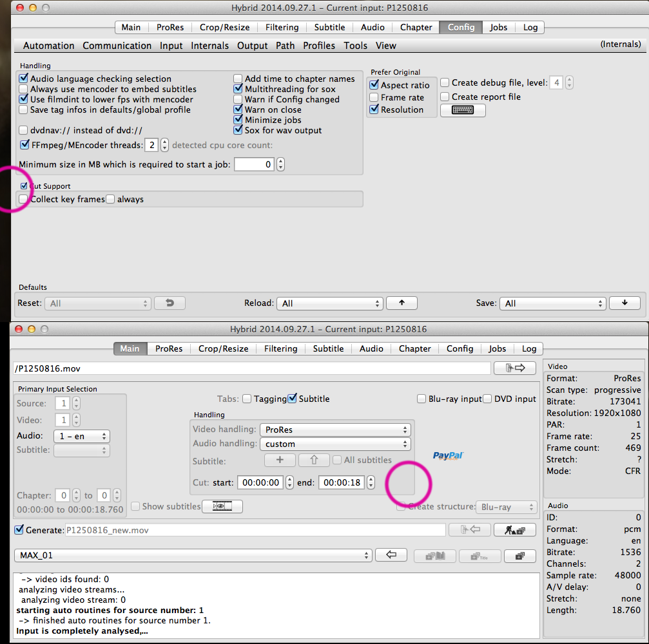This screenshot has height=644, width=649.
Task: Click the output file browse button
Action: click(x=470, y=529)
